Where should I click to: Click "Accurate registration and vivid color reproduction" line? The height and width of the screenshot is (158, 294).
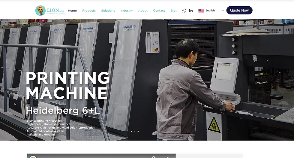(x=61, y=128)
